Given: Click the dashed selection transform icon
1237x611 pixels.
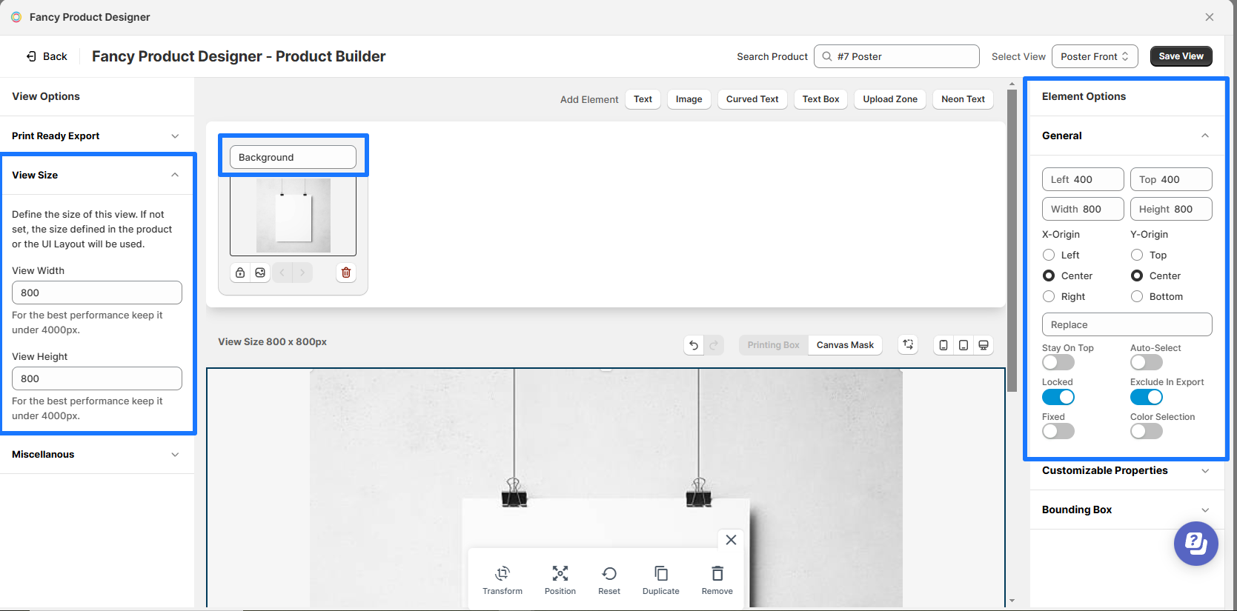Looking at the screenshot, I should pos(908,344).
